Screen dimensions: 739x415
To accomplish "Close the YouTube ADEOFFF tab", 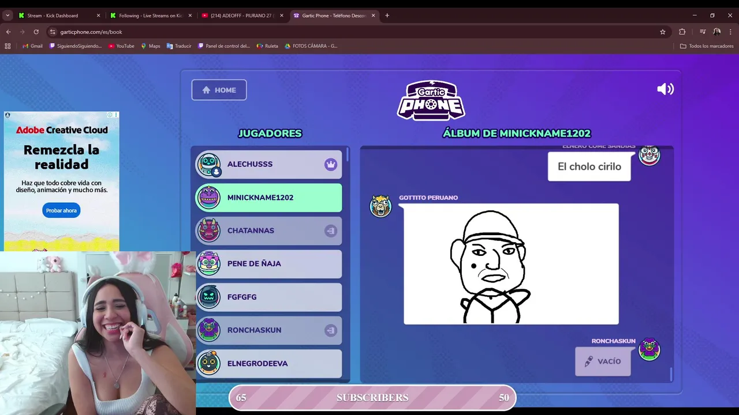I will point(282,16).
